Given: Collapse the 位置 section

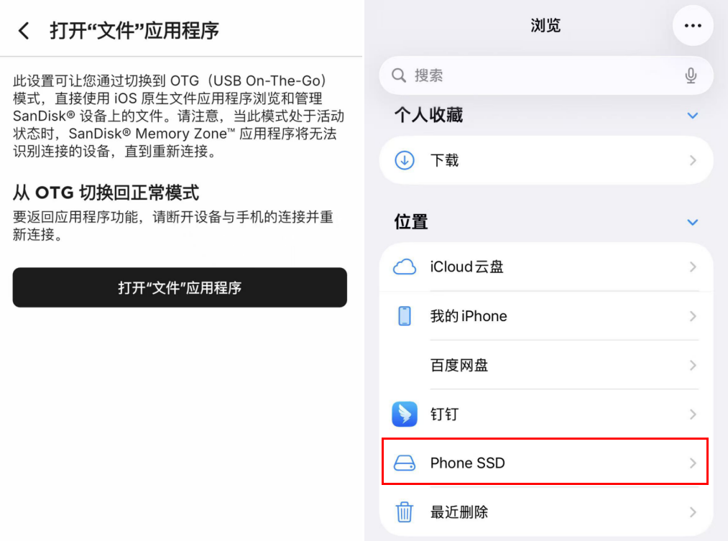Looking at the screenshot, I should point(692,222).
